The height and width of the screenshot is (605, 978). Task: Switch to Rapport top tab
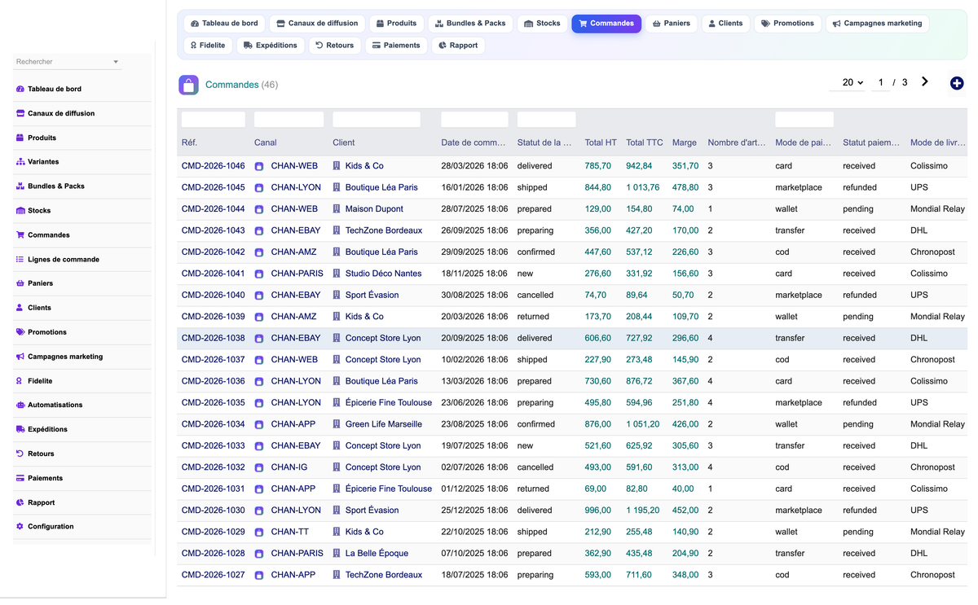458,46
